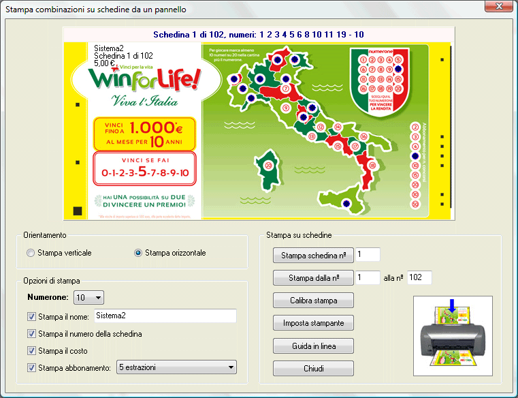This screenshot has width=518, height=398.
Task: Click the yellow 1.000€ prize badge
Action: click(x=144, y=134)
